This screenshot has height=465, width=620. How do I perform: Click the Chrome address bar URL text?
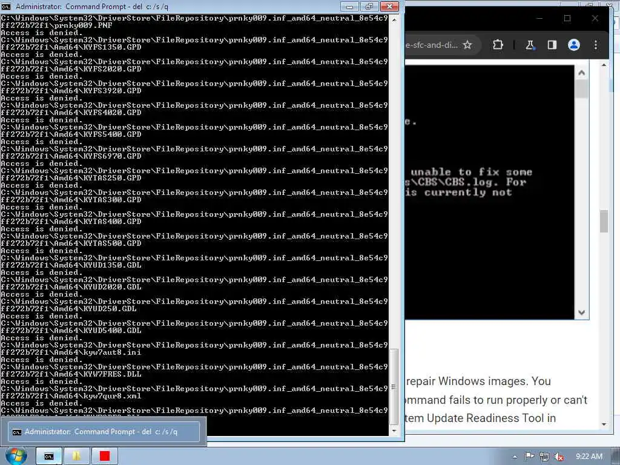point(431,45)
